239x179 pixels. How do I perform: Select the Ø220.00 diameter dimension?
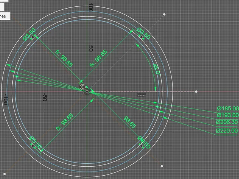pyautogui.click(x=227, y=131)
